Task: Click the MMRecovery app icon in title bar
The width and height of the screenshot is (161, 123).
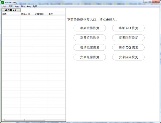Action: pyautogui.click(x=2, y=2)
